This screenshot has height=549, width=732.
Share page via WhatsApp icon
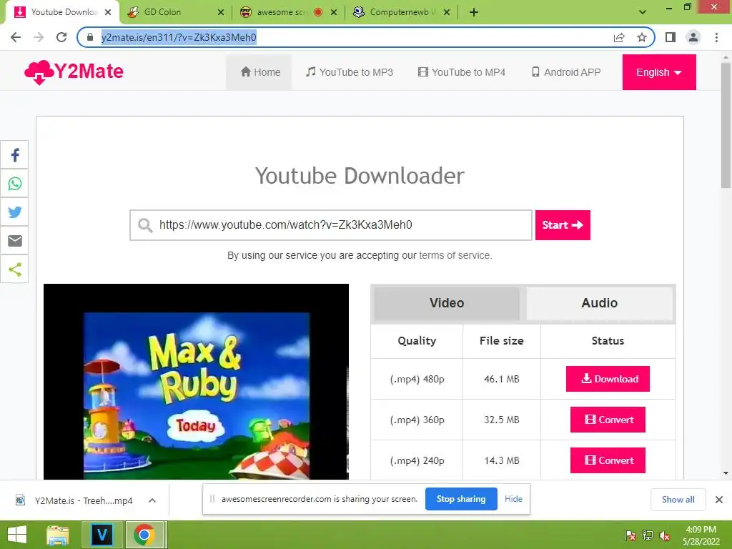click(x=14, y=184)
